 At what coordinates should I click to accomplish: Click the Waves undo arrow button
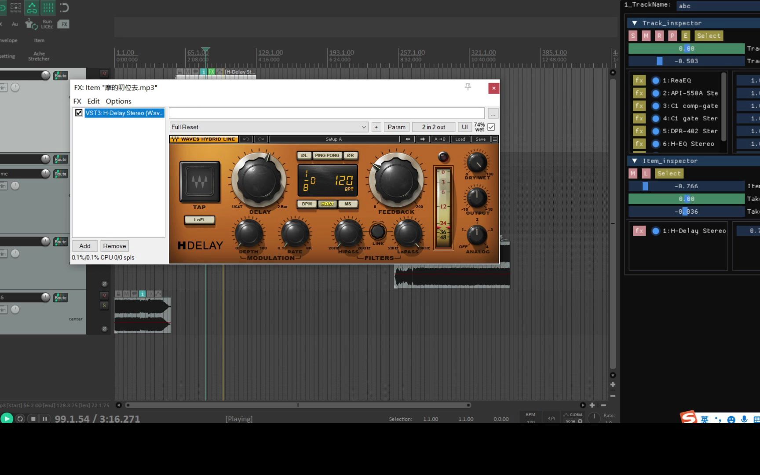coord(246,139)
